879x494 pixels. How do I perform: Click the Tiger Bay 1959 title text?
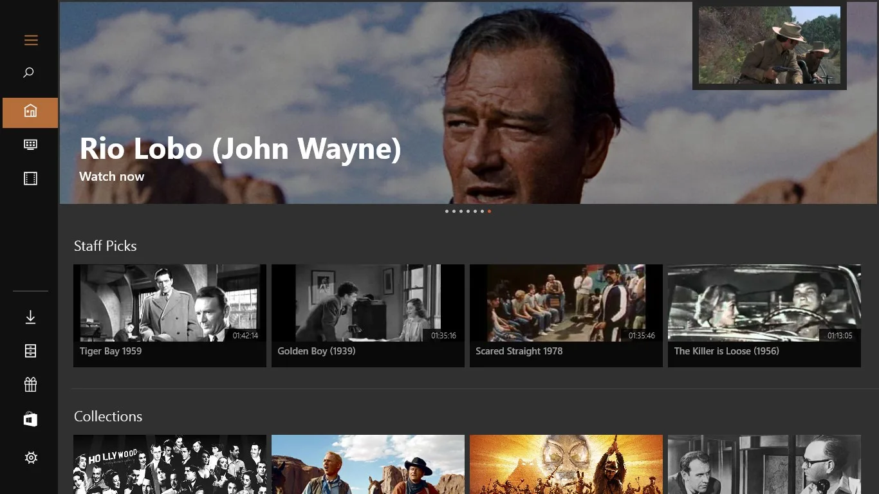pos(111,351)
